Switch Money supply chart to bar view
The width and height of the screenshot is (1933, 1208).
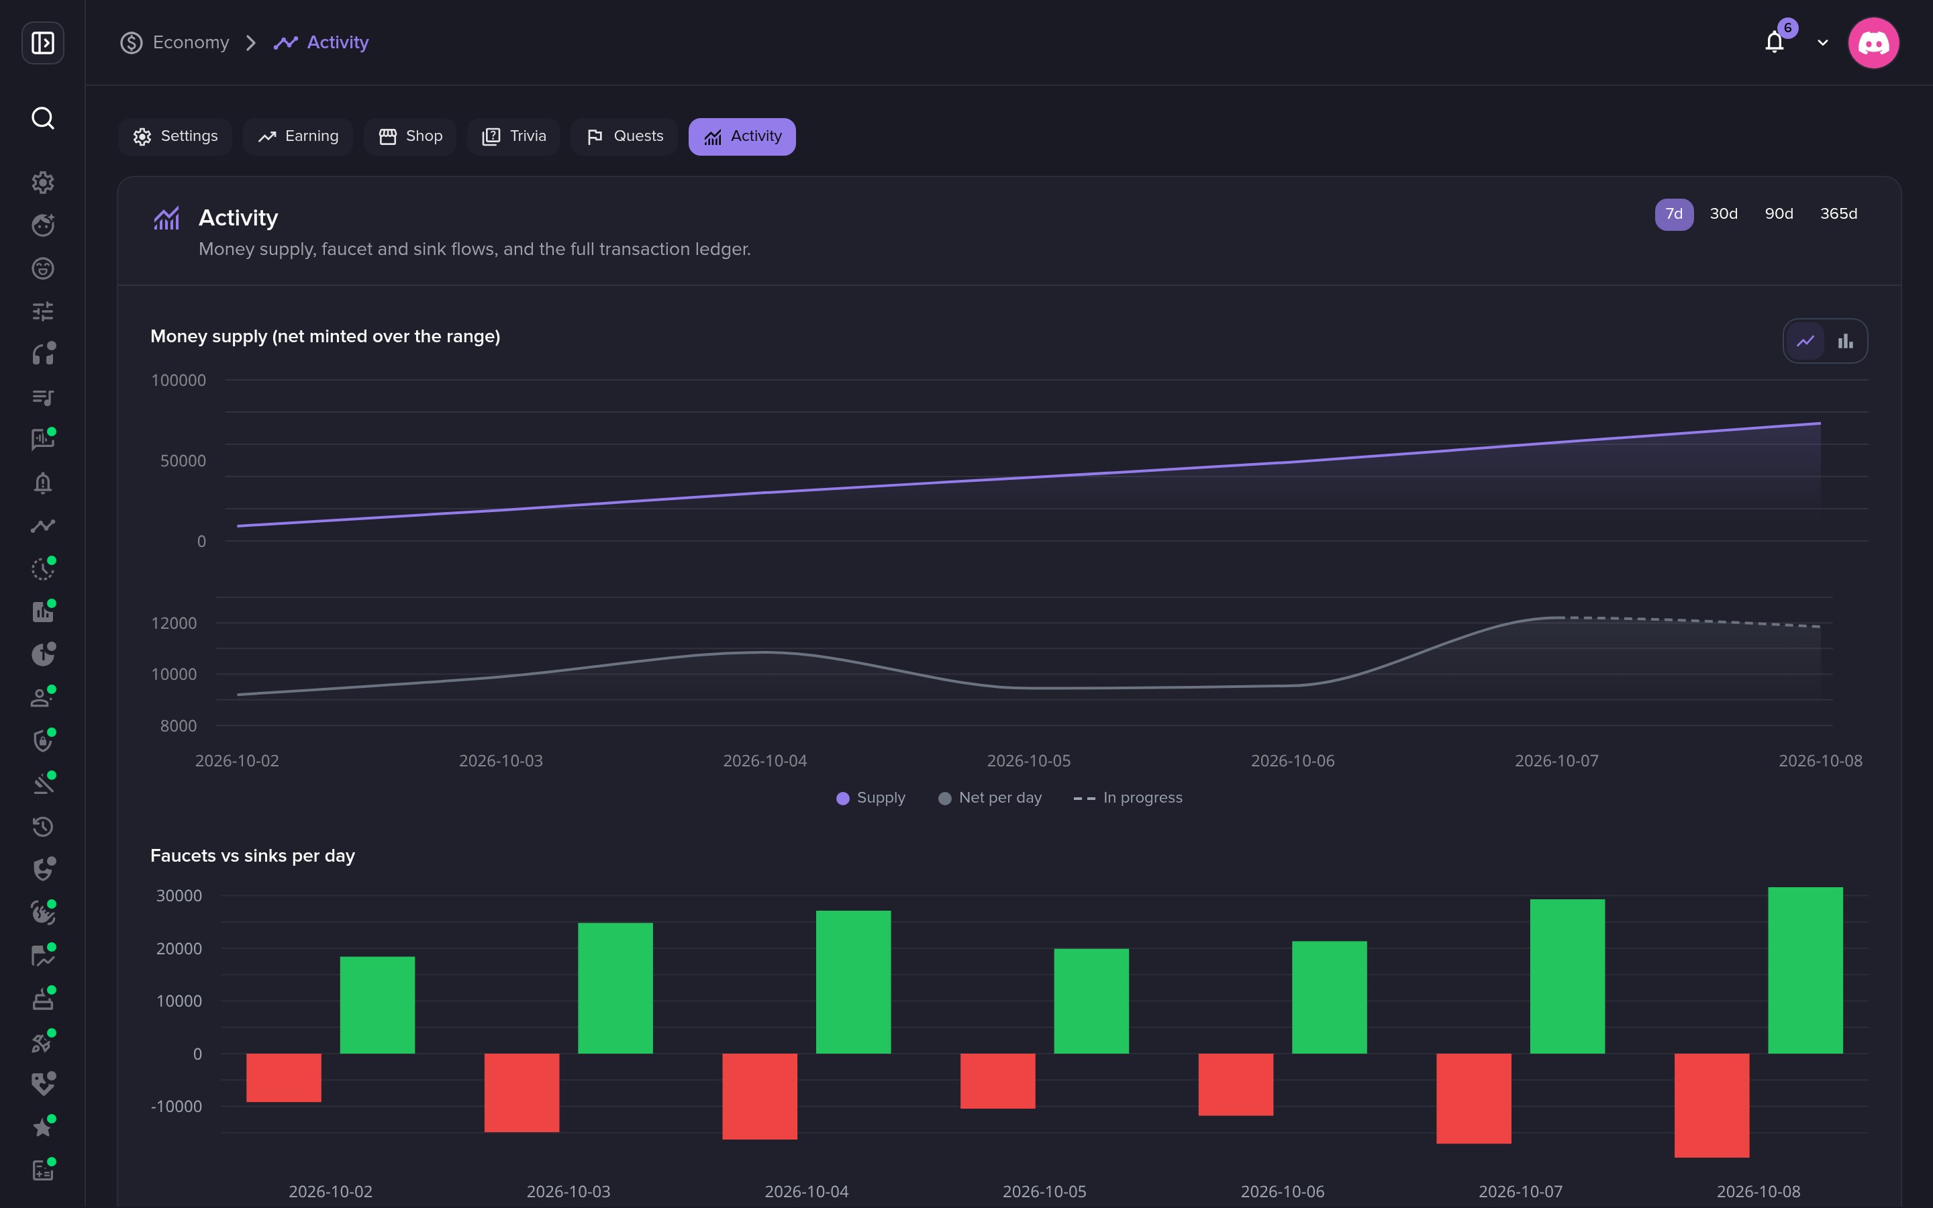point(1845,341)
